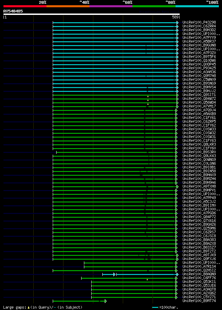
Task: Click the UniRef100_Q8LKR3 label
Action: coord(199,144)
